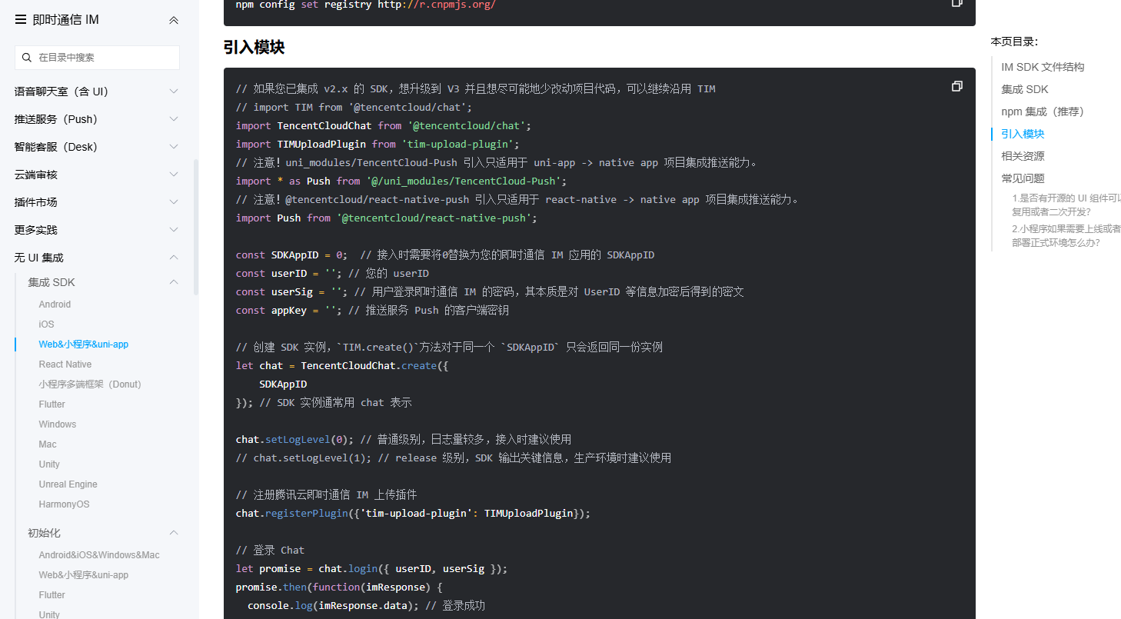
Task: Collapse 无 UI 集成 section
Action: [x=97, y=258]
